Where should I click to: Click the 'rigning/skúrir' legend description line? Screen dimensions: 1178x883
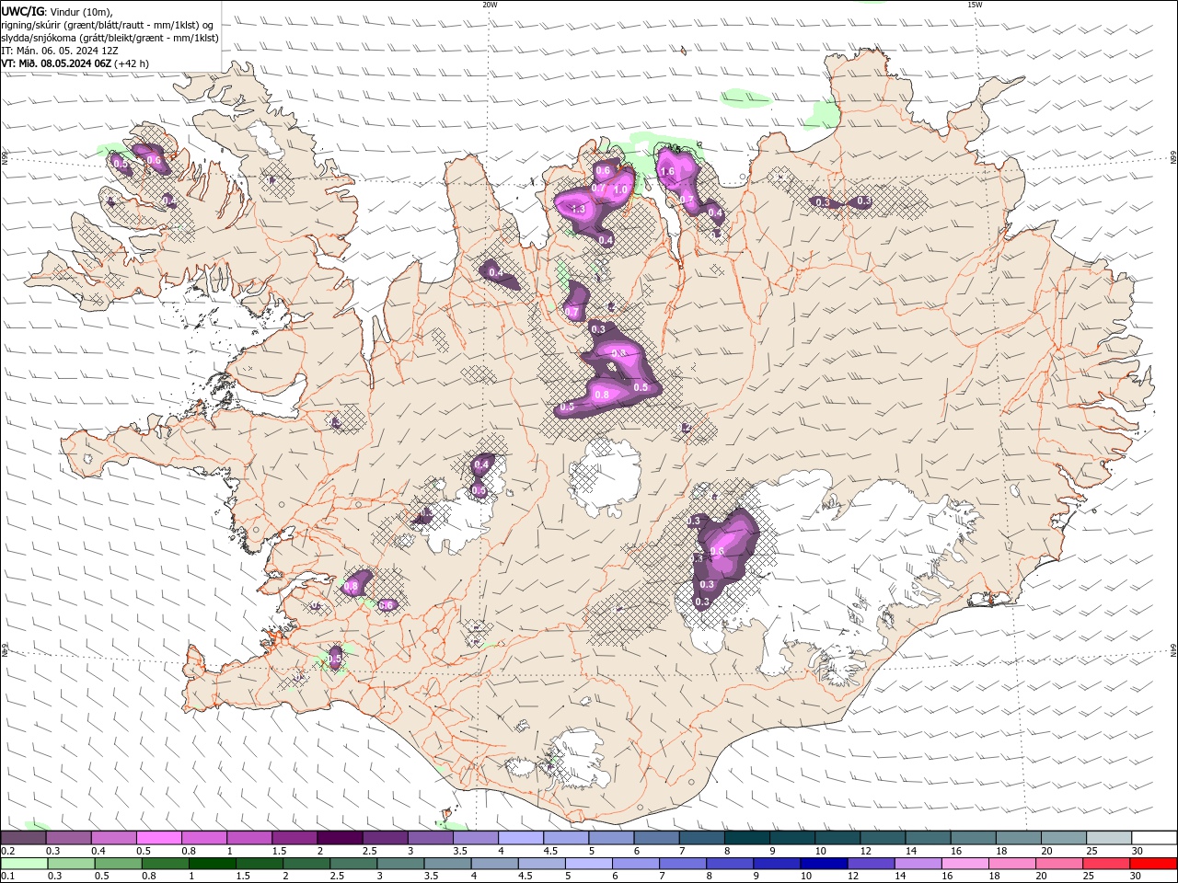[108, 25]
